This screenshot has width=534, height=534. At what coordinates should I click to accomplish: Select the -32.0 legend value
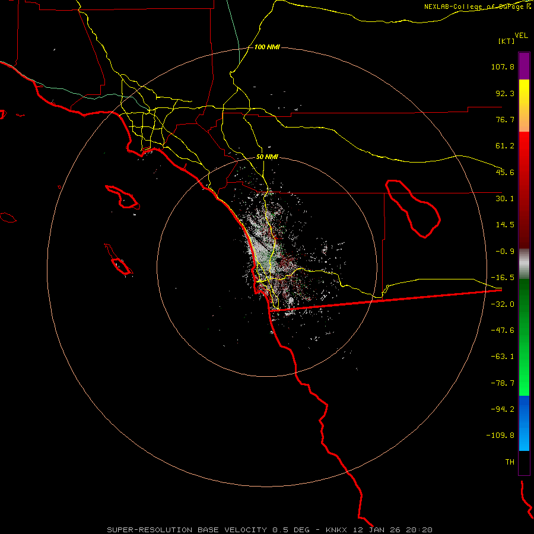click(503, 304)
